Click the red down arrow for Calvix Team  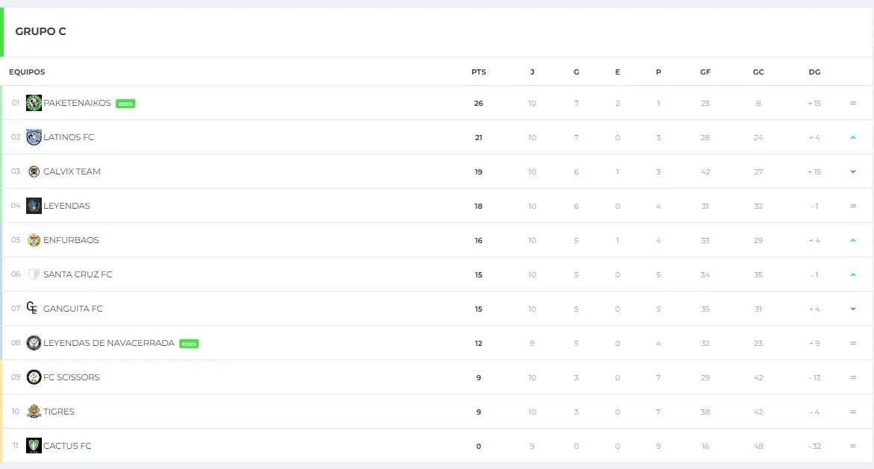[853, 172]
